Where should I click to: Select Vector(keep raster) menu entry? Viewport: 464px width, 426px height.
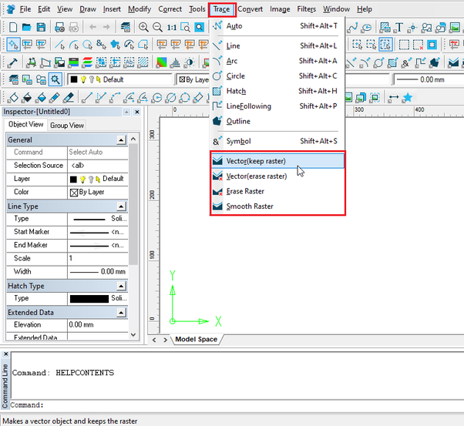278,161
